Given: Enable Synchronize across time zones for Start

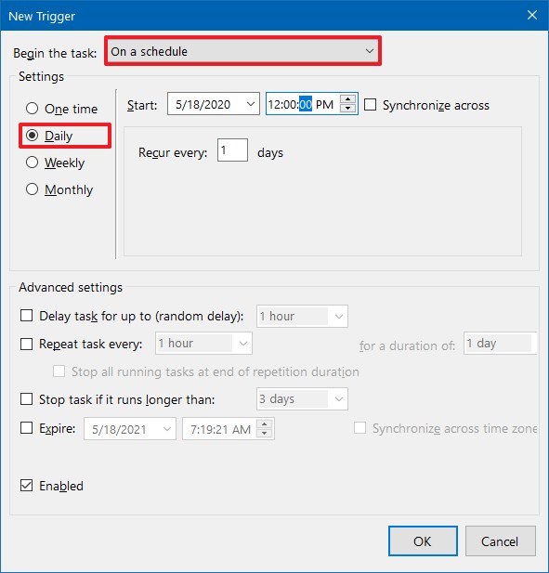Looking at the screenshot, I should tap(371, 105).
